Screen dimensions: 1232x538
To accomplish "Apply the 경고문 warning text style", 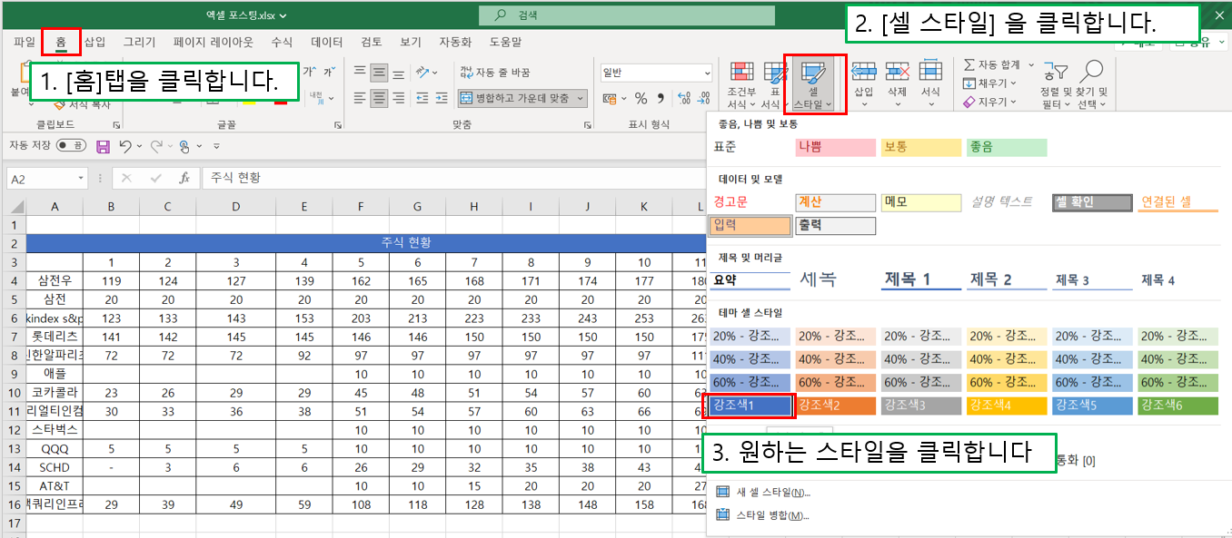I will click(750, 202).
